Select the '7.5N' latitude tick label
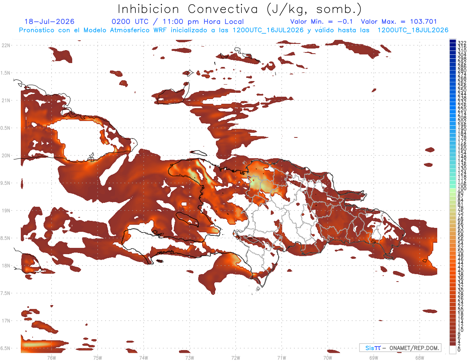The image size is (471, 363). (x=6, y=293)
